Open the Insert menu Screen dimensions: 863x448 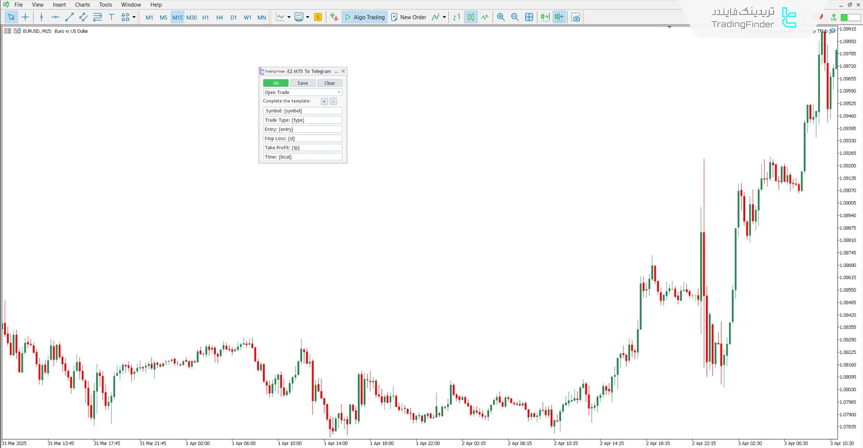pos(59,4)
